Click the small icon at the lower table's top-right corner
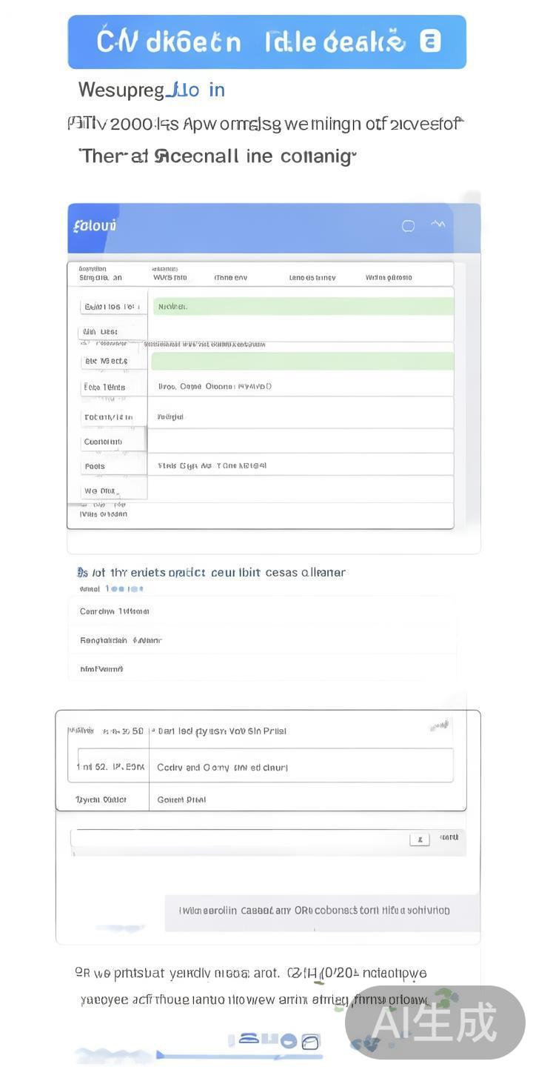Image resolution: width=533 pixels, height=1067 pixels. (439, 726)
